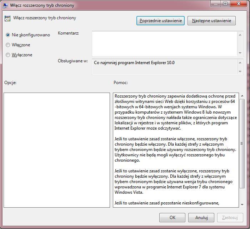Select the 'Włączone' radio option
Image resolution: width=250 pixels, height=229 pixels.
(x=8, y=45)
